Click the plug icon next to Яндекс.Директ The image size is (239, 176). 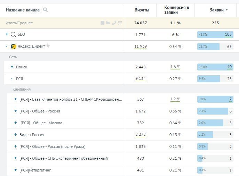pyautogui.click(x=48, y=46)
